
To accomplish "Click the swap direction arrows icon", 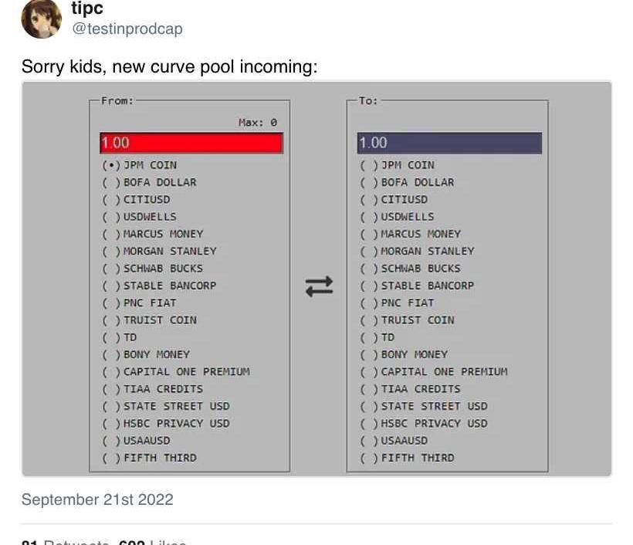I will coord(319,286).
